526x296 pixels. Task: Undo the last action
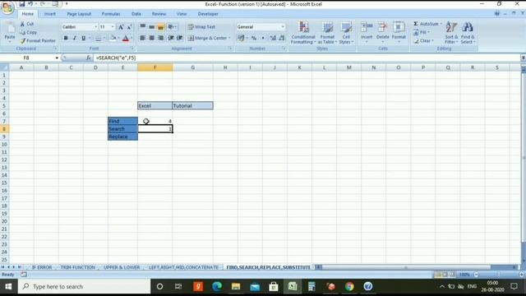click(30, 4)
